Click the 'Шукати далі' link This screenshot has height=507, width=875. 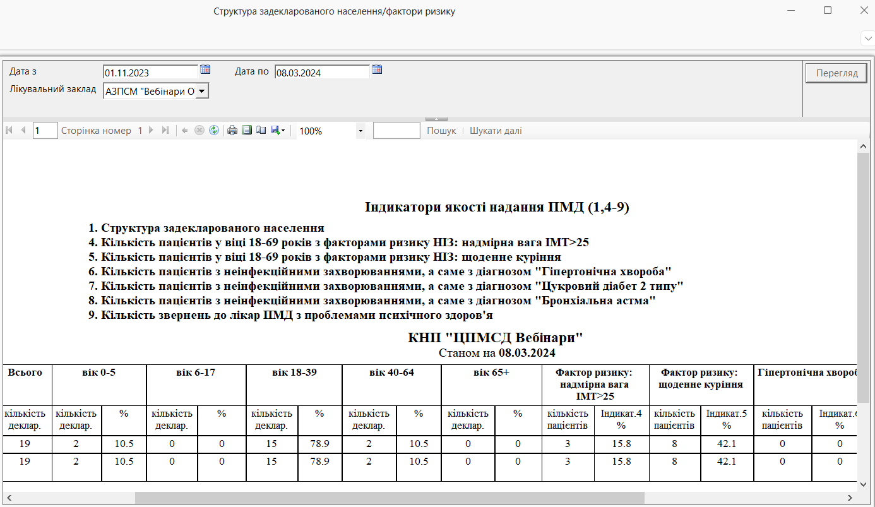click(496, 131)
